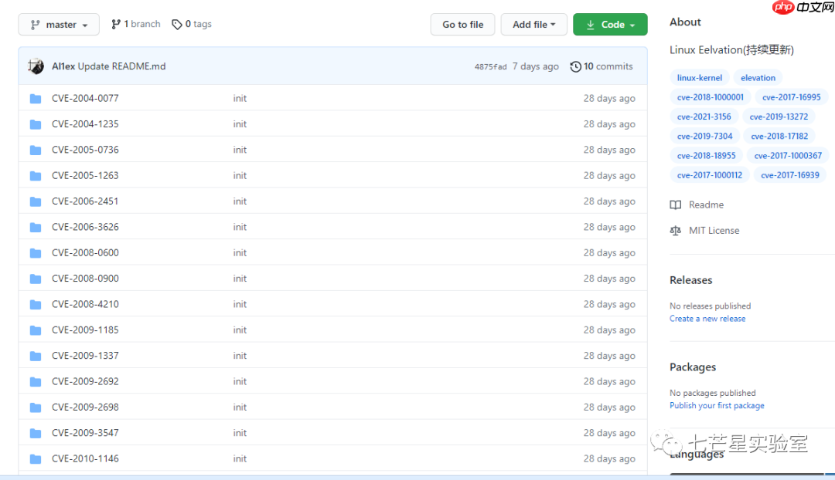Image resolution: width=835 pixels, height=480 pixels.
Task: Select the cve-2019-13272 topic tag
Action: [x=779, y=117]
